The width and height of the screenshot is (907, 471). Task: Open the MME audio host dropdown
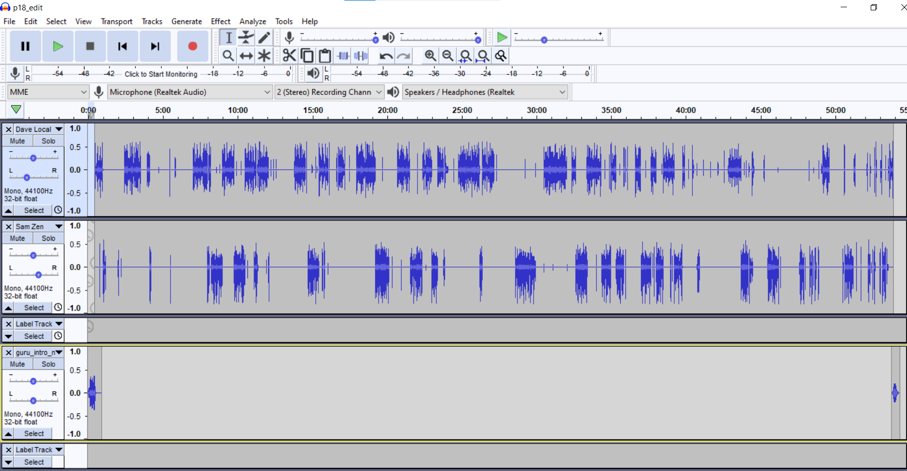point(48,92)
